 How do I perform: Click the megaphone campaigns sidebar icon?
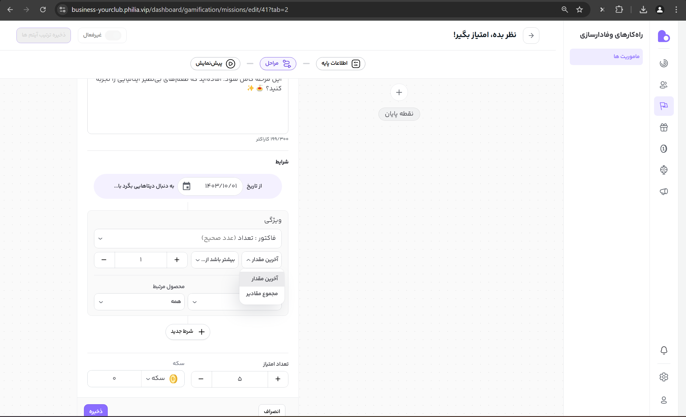[663, 191]
